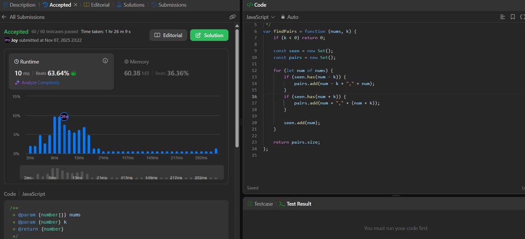
Task: Copy the submission link via chain icon
Action: [232, 17]
